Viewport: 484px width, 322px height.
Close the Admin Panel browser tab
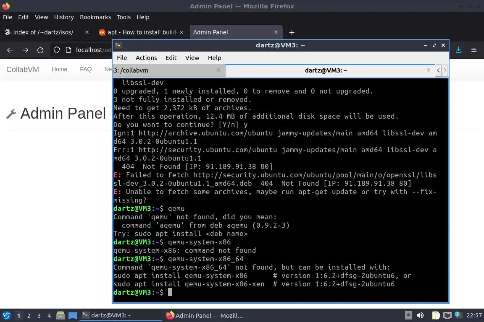[x=276, y=32]
